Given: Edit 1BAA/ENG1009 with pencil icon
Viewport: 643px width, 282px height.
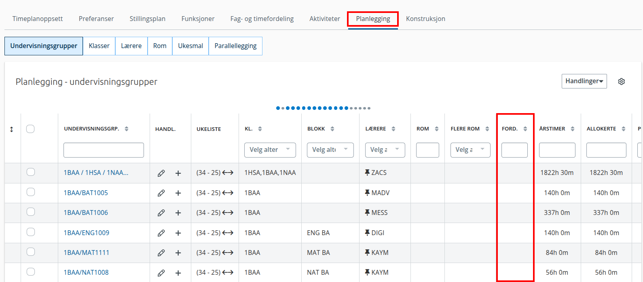Looking at the screenshot, I should tap(161, 233).
